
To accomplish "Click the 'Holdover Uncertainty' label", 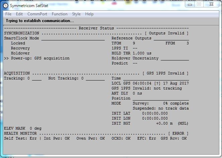I will pos(135,58).
